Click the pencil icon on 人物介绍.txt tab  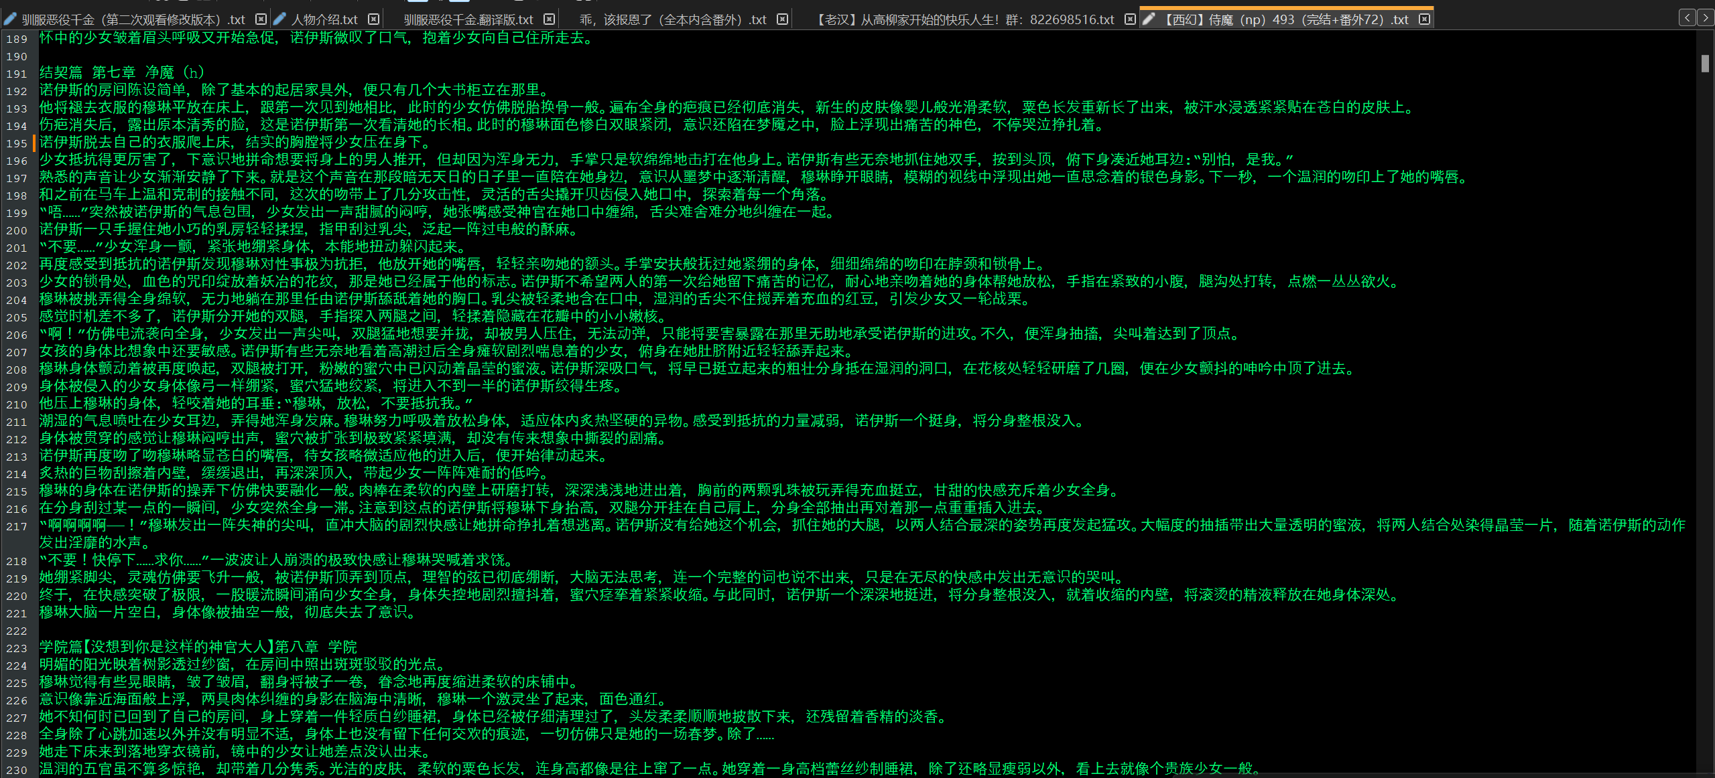click(279, 19)
